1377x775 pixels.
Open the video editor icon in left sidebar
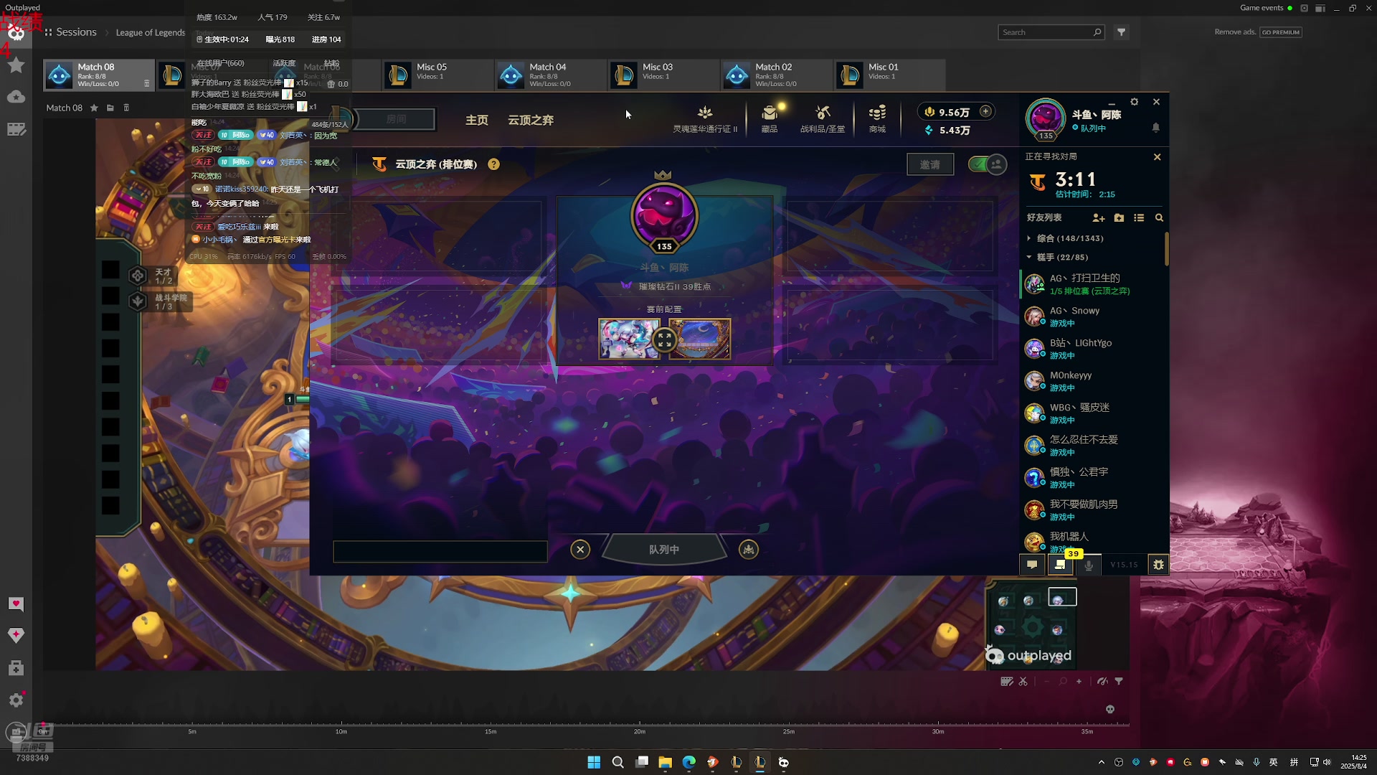tap(16, 129)
